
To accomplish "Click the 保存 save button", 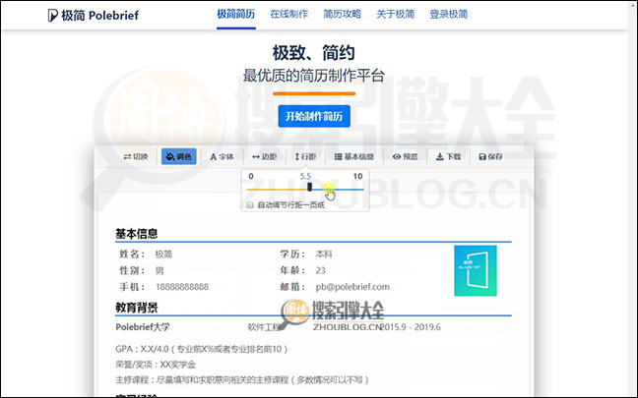I will tap(490, 156).
